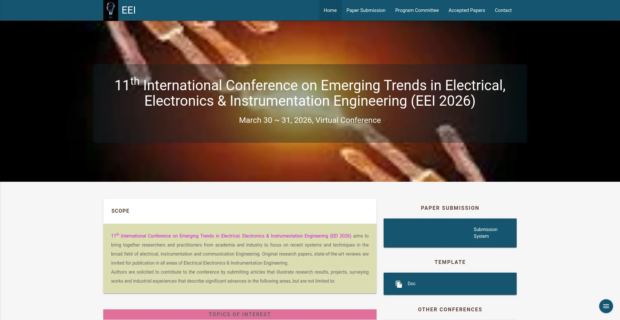Click the March 30 ~ 31 date text
This screenshot has height=320, width=620.
coord(310,120)
